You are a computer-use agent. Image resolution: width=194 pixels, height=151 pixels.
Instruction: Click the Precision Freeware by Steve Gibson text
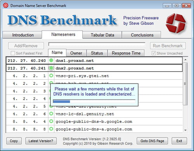141,21
